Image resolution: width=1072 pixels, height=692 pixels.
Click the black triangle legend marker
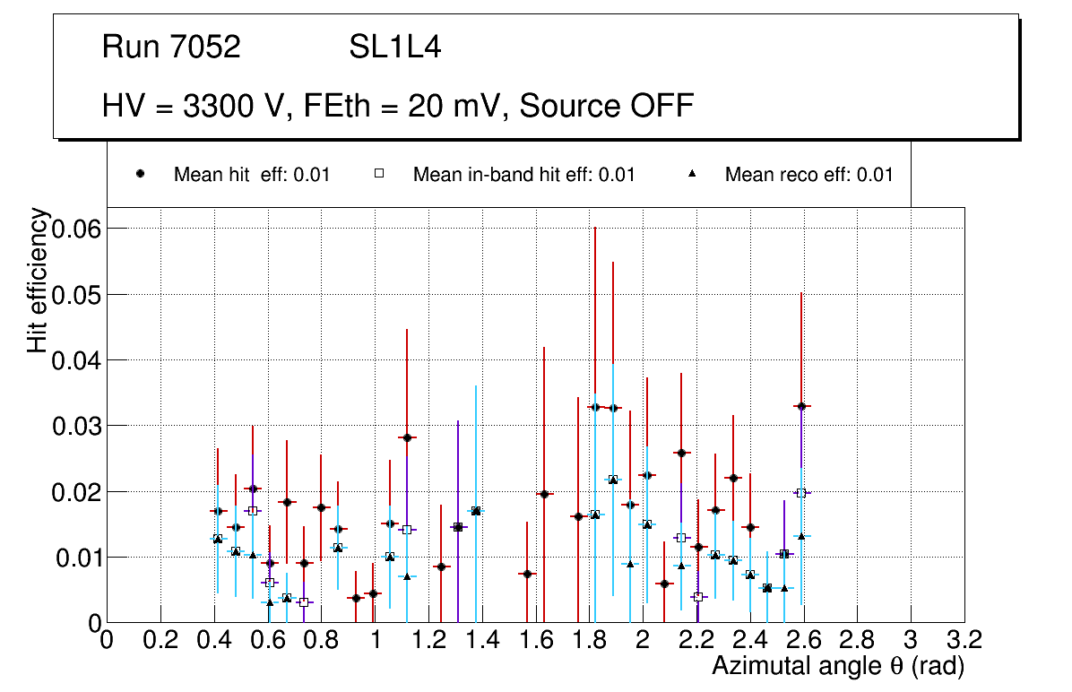[692, 175]
